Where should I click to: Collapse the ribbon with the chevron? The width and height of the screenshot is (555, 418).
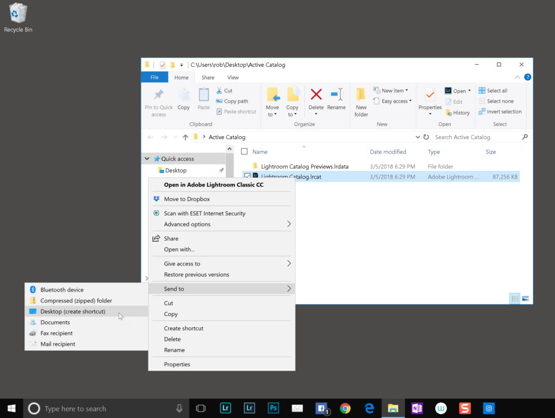click(x=517, y=77)
